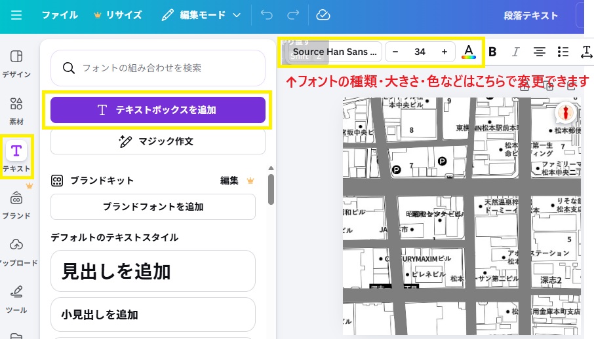Click テキストボックスを追加 button

pyautogui.click(x=158, y=110)
